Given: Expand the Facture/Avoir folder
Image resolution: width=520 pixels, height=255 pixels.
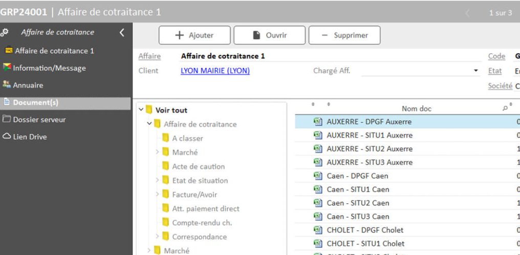Looking at the screenshot, I should 158,194.
